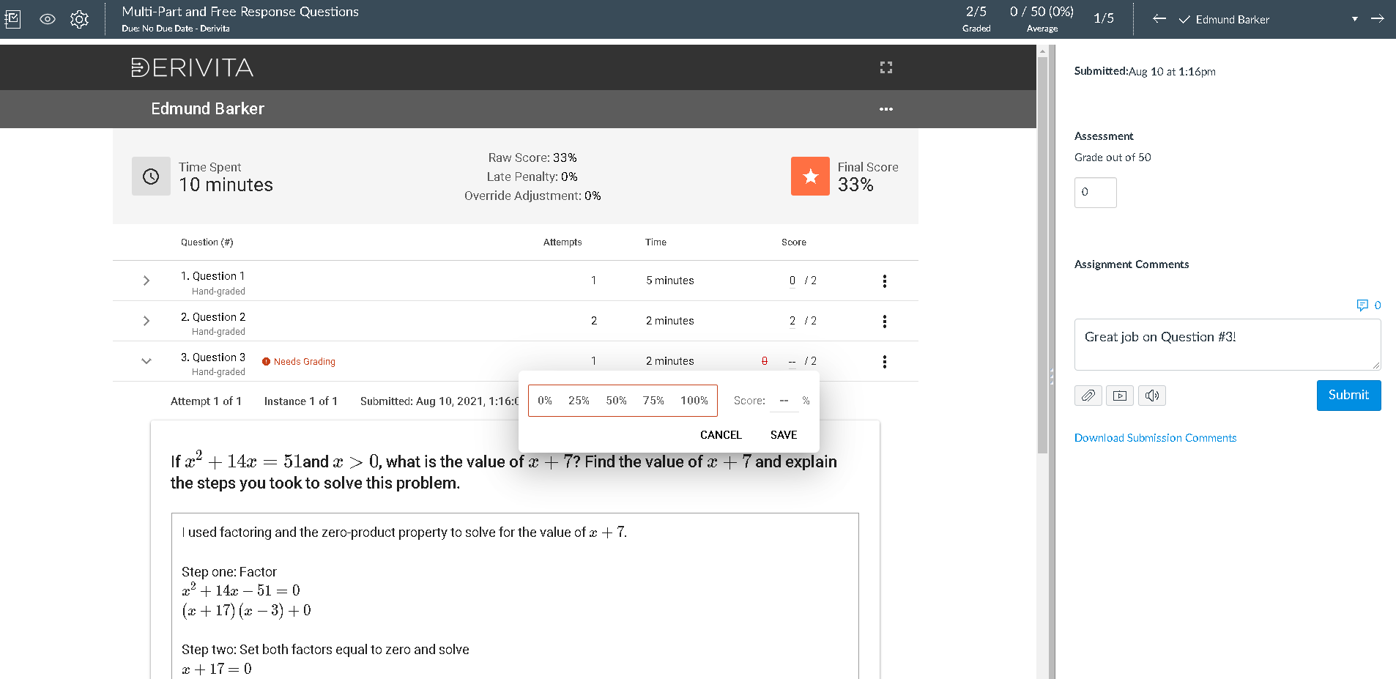Click the Multi-Part and Free Response Questions title
The height and width of the screenshot is (679, 1396).
pyautogui.click(x=240, y=12)
